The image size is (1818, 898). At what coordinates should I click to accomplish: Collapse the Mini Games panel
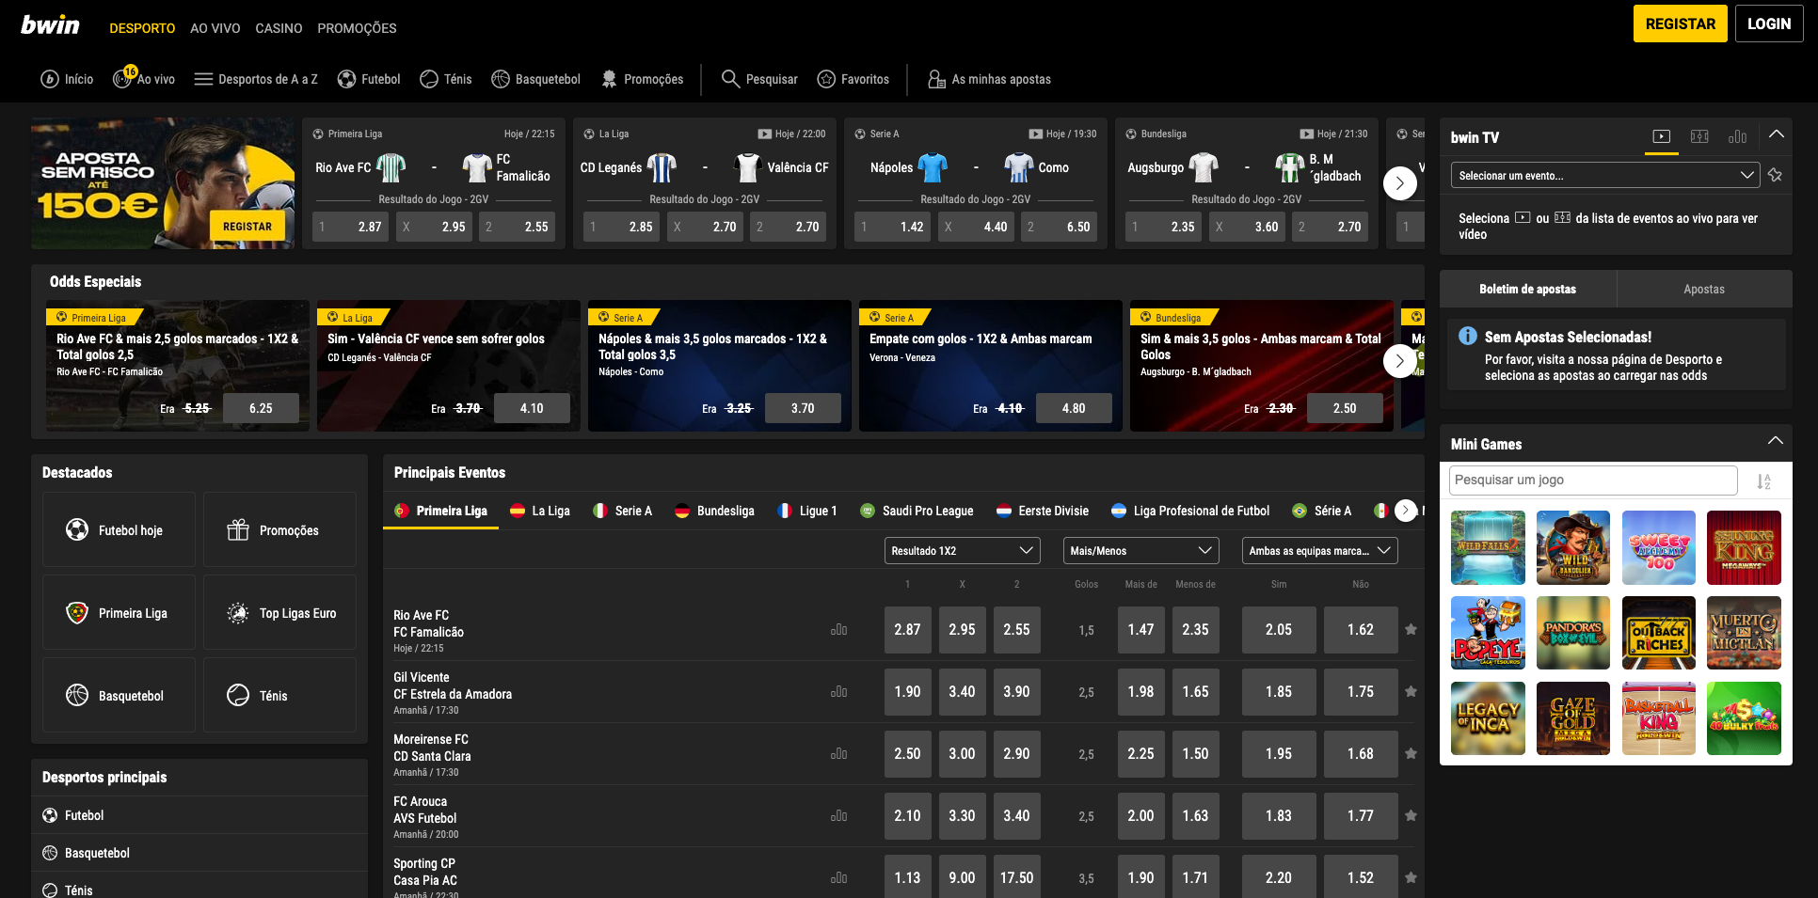point(1776,441)
